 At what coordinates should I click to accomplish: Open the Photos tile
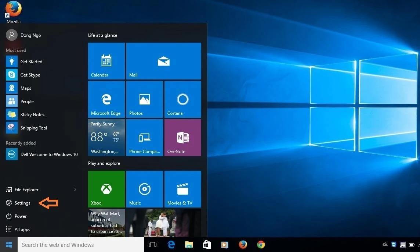coord(144,99)
